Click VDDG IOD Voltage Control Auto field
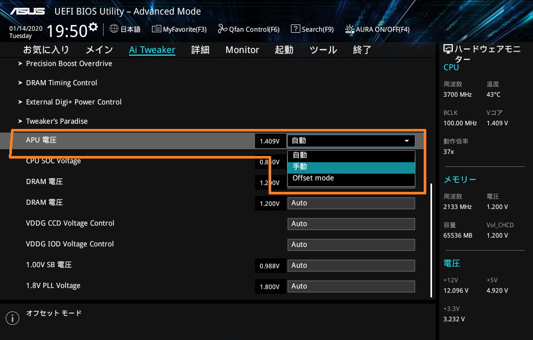 pyautogui.click(x=351, y=244)
